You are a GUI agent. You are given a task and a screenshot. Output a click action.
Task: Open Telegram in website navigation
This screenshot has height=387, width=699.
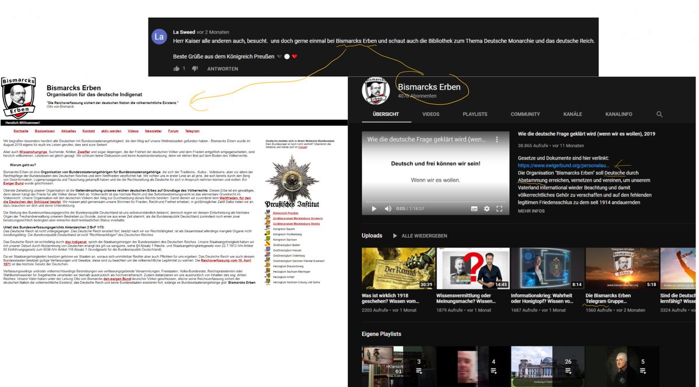coord(192,131)
